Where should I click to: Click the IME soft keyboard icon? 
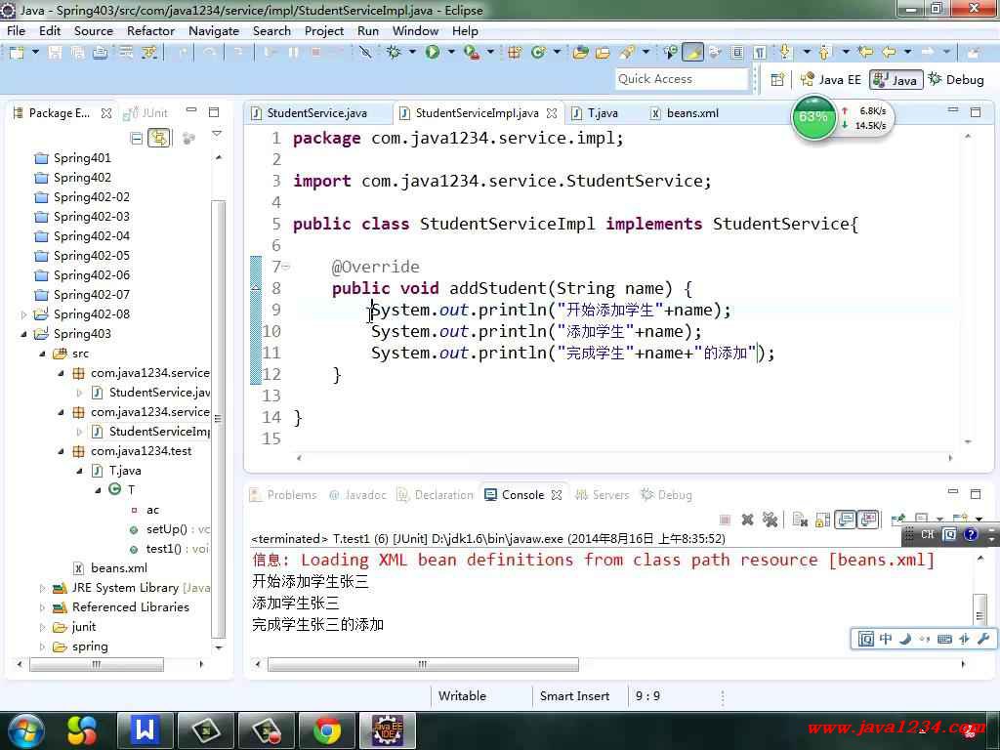[x=944, y=639]
